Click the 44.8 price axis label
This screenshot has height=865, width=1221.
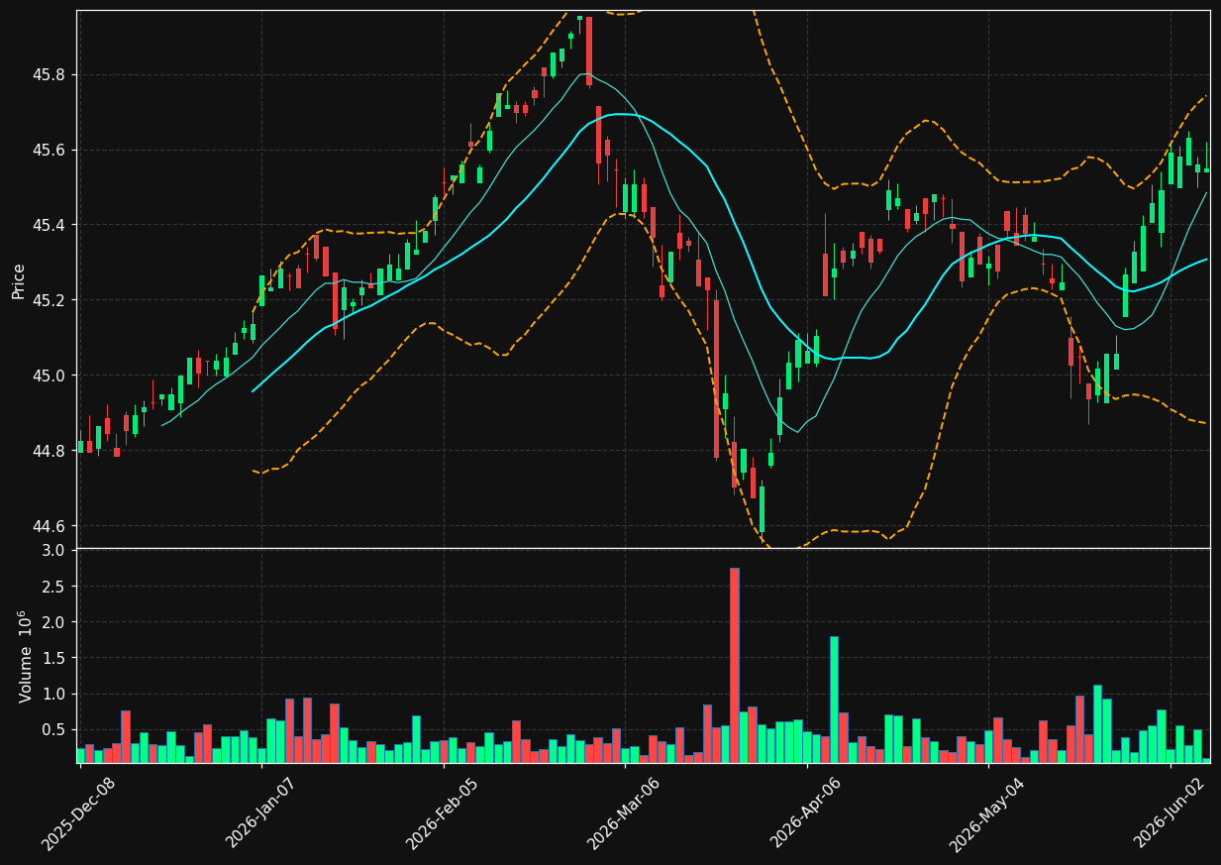[51, 451]
